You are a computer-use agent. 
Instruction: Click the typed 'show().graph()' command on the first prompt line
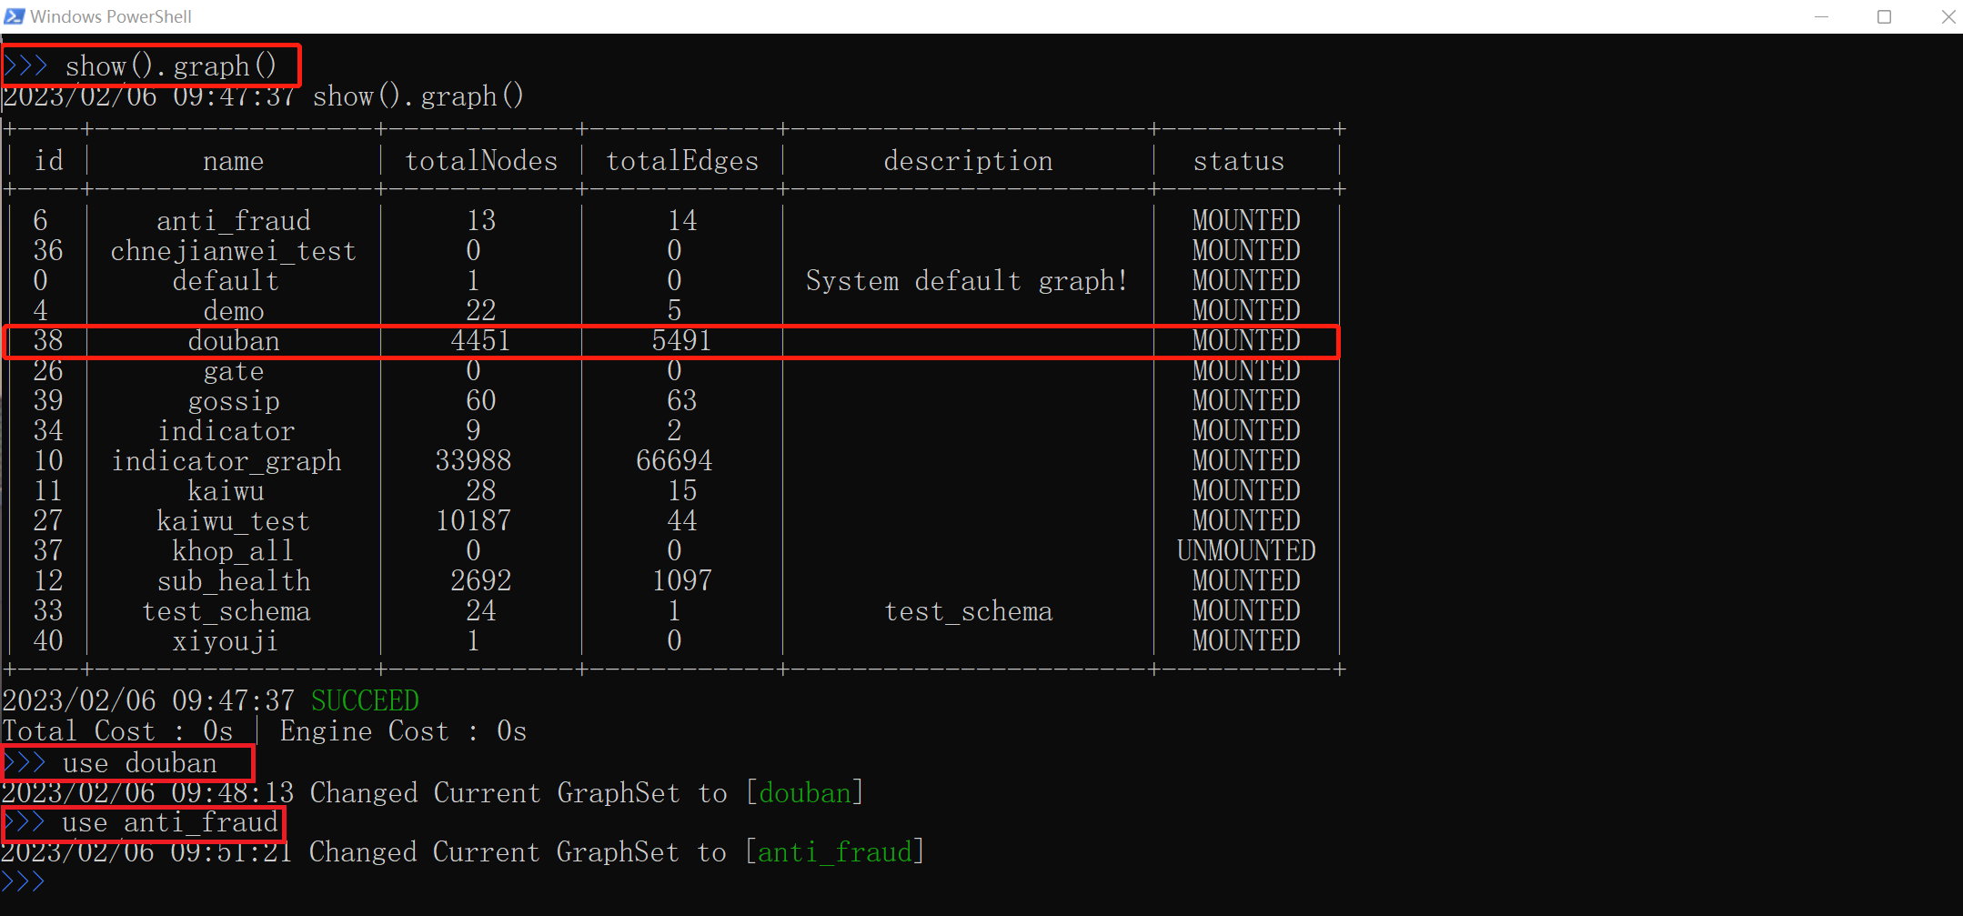(x=171, y=66)
